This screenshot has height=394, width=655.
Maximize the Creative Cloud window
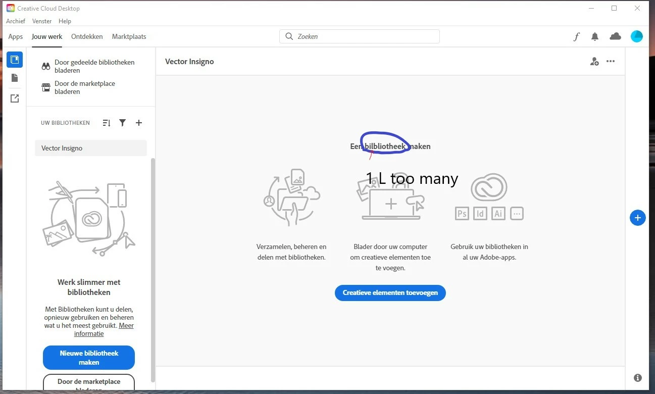coord(614,8)
